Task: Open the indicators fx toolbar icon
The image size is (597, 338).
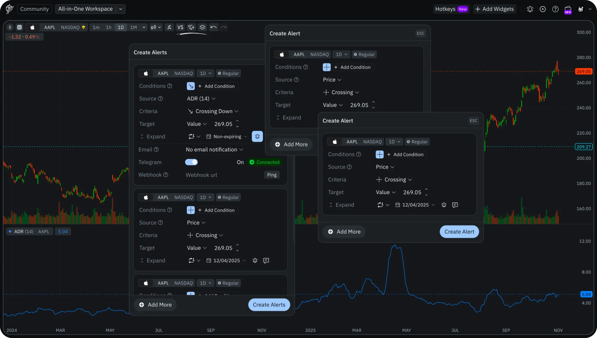Action: pos(169,27)
